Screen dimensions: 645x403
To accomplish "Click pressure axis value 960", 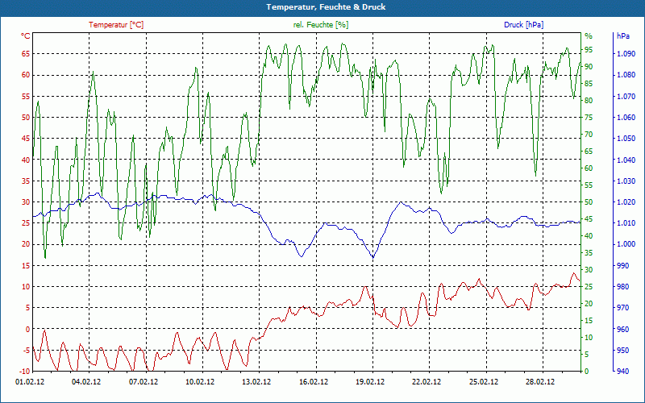I will pos(623,329).
